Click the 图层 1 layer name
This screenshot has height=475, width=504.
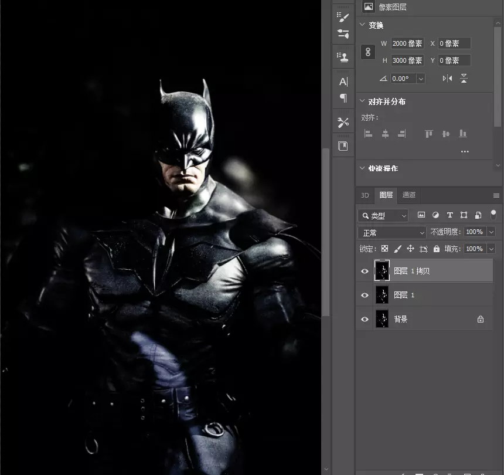pos(404,295)
